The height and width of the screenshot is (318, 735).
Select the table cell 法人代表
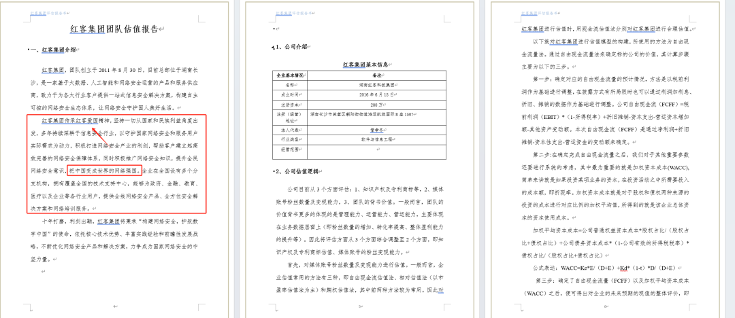[x=289, y=130]
